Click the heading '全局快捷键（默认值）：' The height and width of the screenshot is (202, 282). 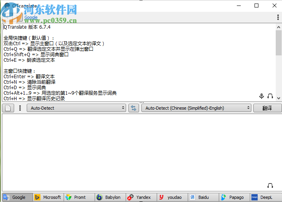click(x=29, y=38)
